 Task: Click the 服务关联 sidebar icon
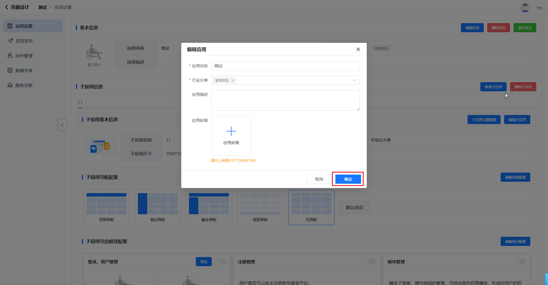pyautogui.click(x=10, y=85)
